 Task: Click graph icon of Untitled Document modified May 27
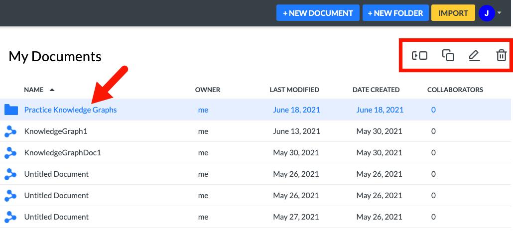point(10,217)
